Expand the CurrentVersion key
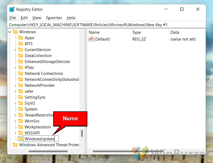 pos(15,50)
